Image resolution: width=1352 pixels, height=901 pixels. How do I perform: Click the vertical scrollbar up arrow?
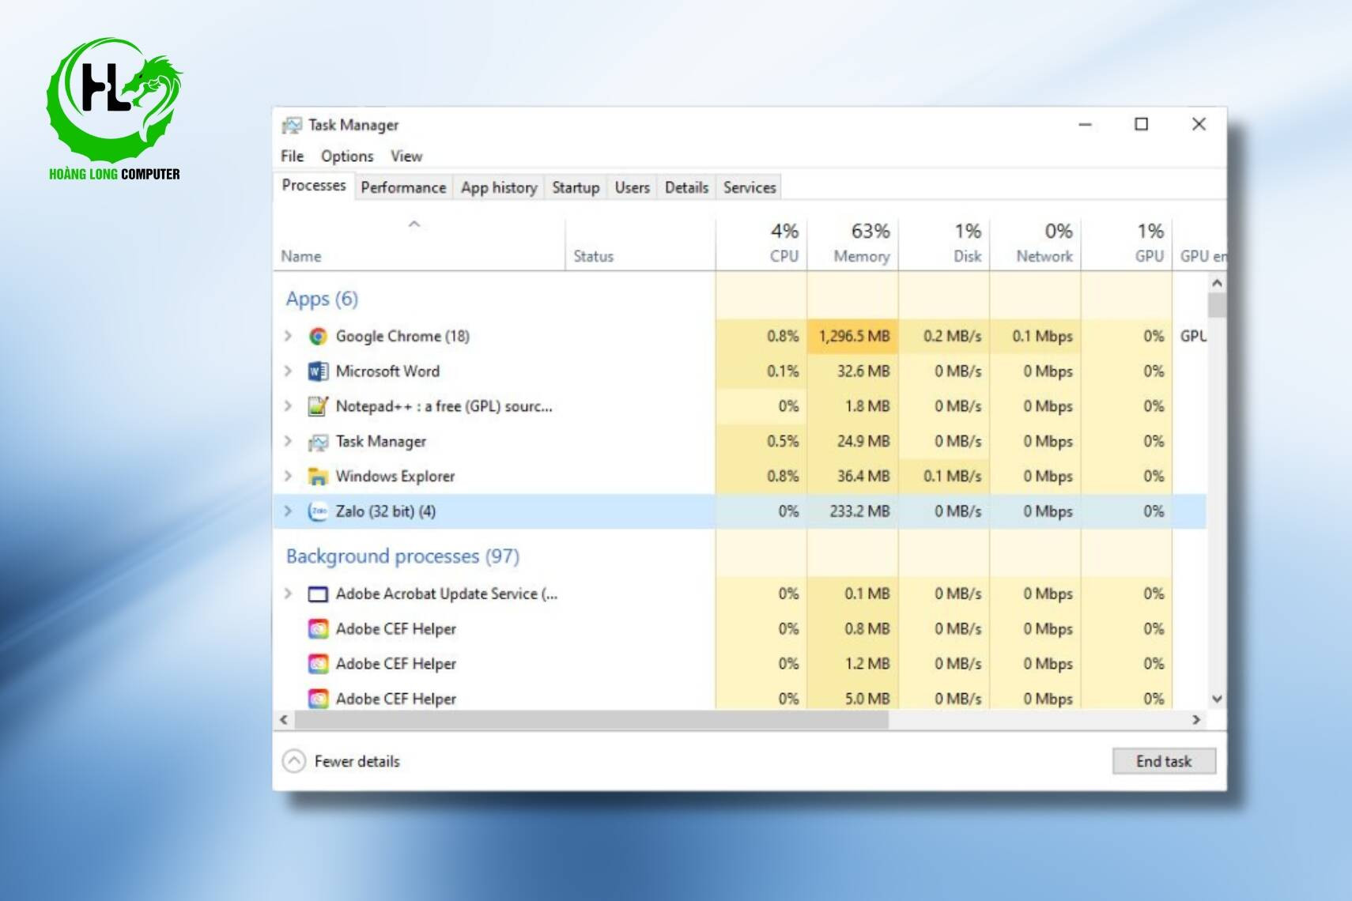point(1217,283)
